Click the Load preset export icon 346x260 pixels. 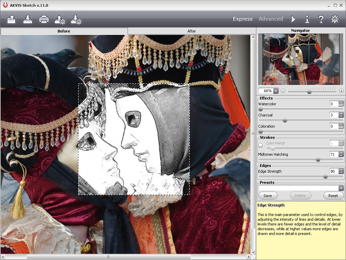coord(60,20)
